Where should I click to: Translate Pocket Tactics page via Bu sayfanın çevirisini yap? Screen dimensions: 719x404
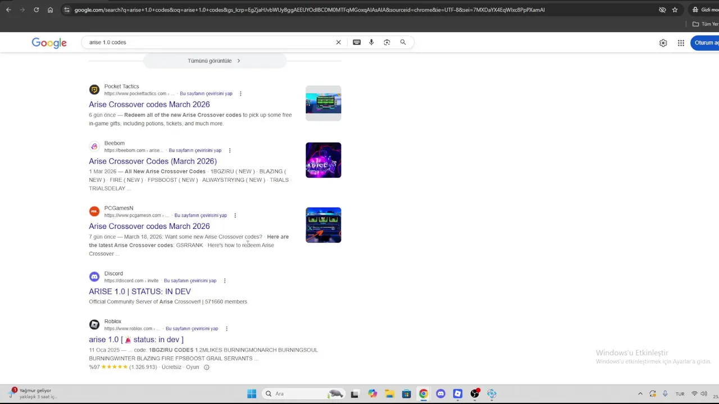206,94
